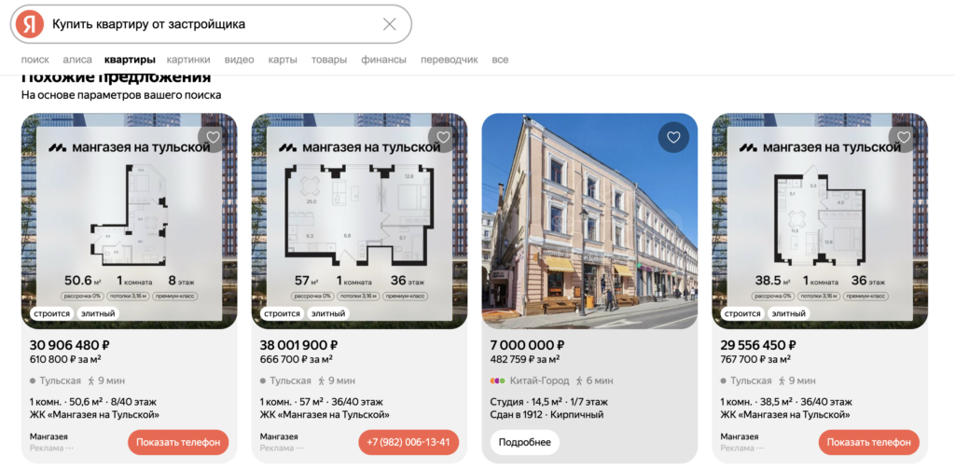Open the карты tab

pyautogui.click(x=283, y=60)
